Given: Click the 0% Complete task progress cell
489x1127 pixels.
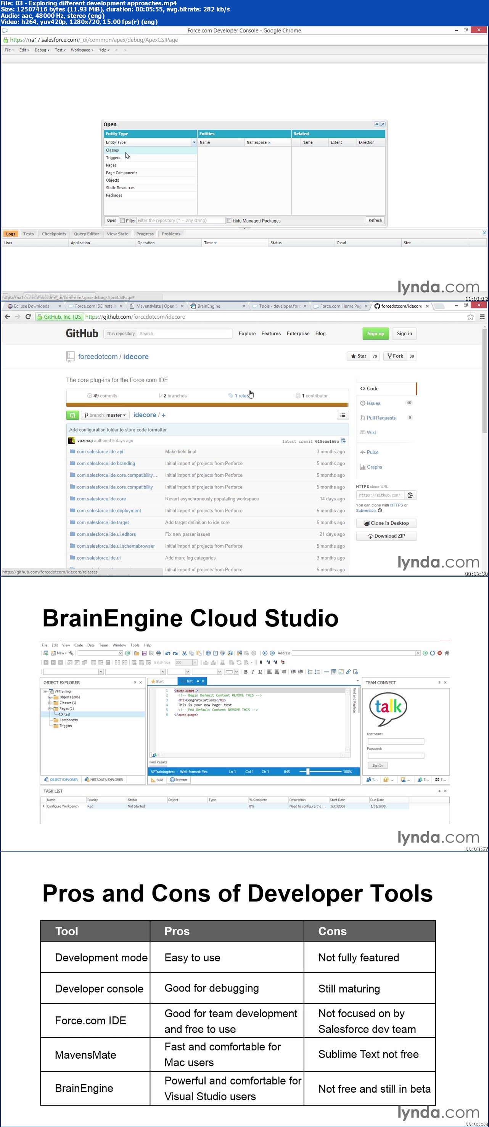Looking at the screenshot, I should [x=268, y=806].
